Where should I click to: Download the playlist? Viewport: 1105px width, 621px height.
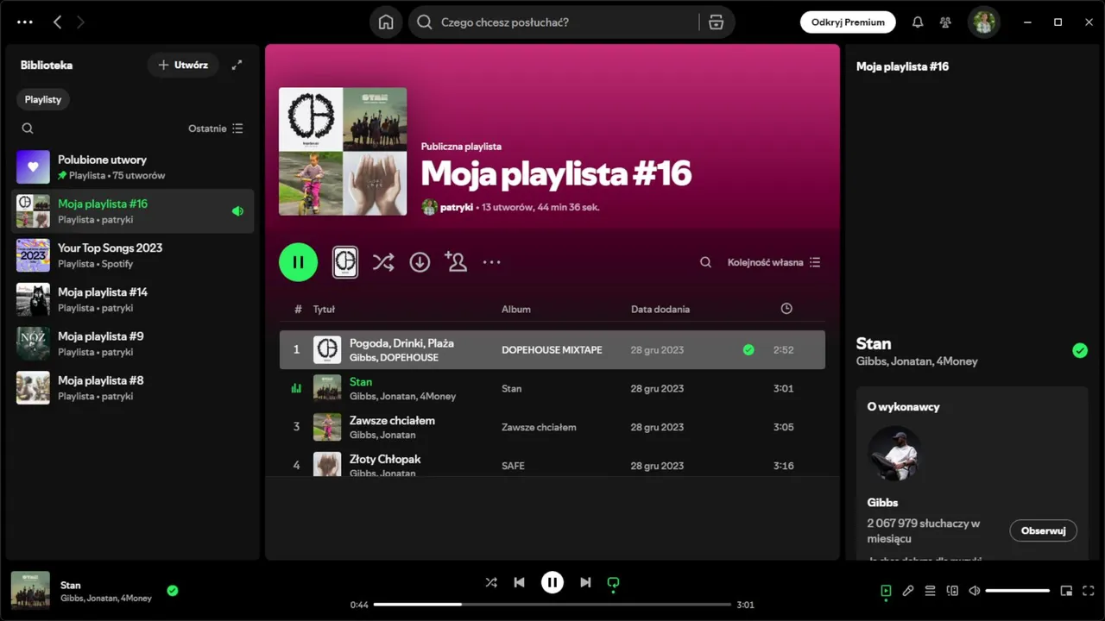tap(420, 262)
